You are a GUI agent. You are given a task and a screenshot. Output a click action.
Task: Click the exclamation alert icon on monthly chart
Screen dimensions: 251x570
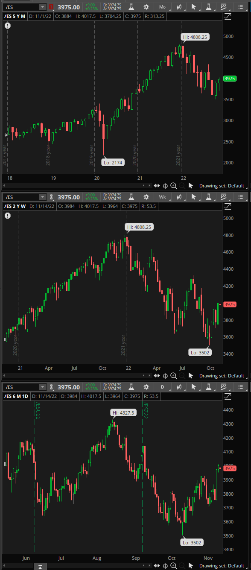pos(8,26)
